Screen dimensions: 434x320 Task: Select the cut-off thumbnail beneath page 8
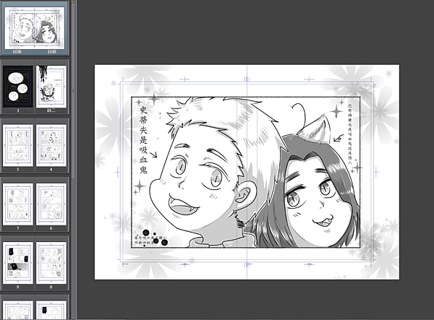tap(51, 310)
